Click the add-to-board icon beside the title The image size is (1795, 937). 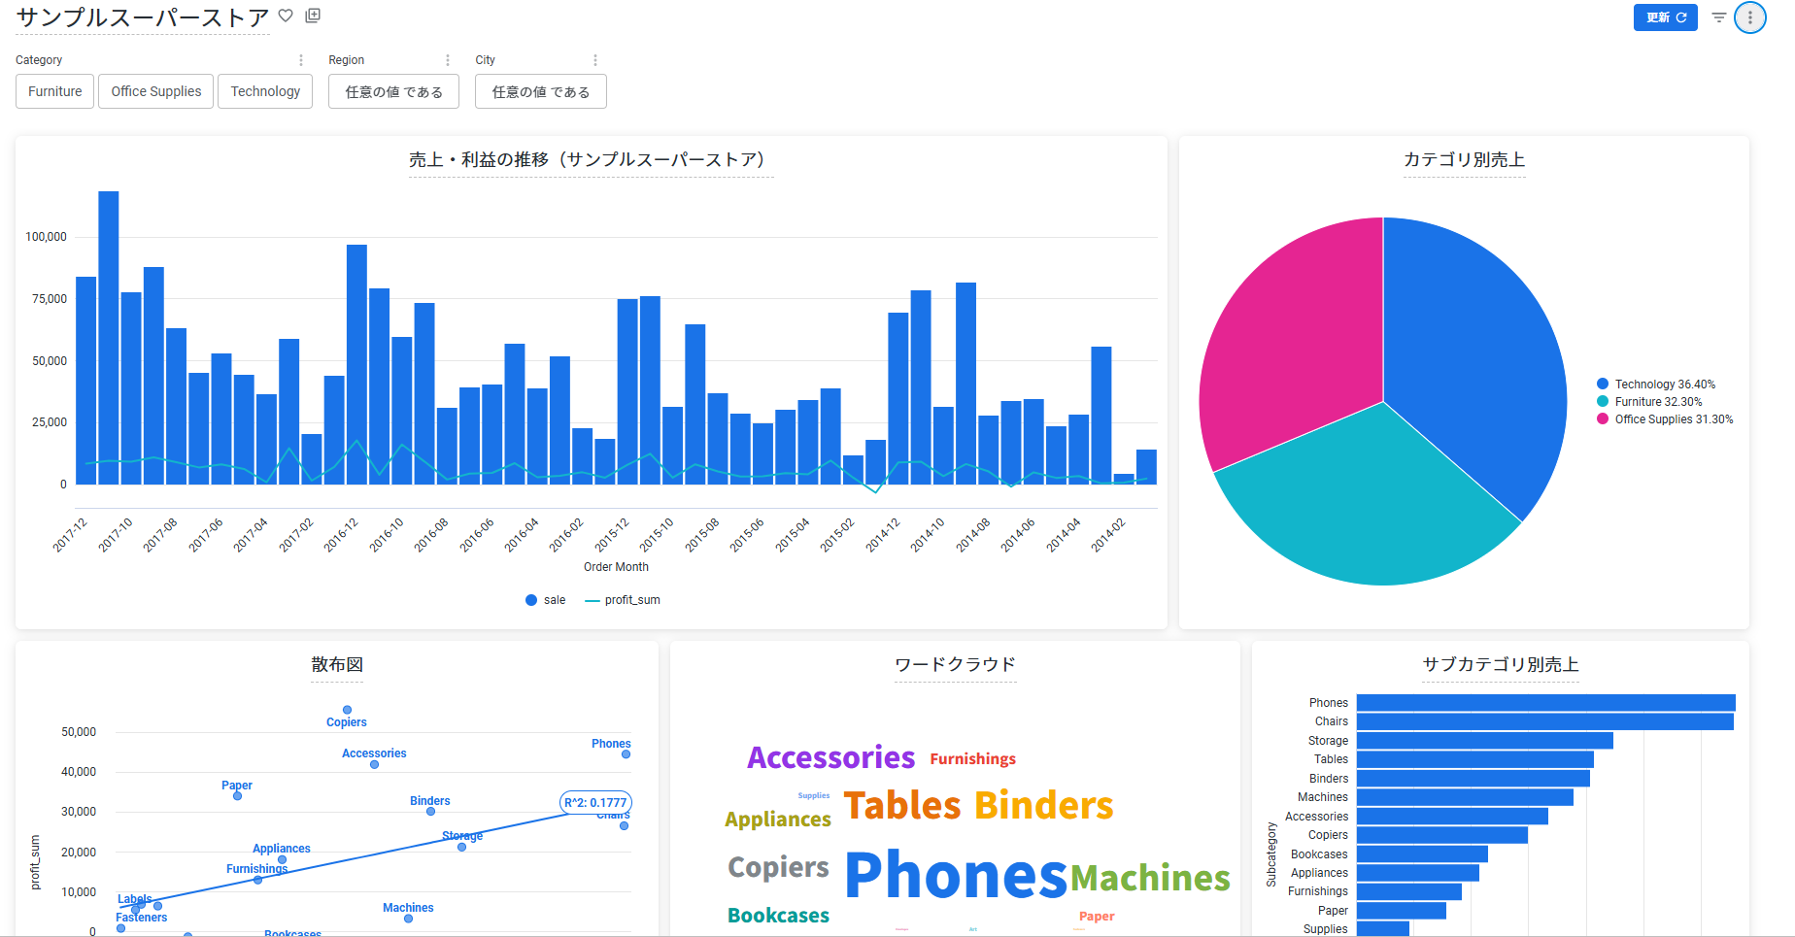pyautogui.click(x=313, y=16)
